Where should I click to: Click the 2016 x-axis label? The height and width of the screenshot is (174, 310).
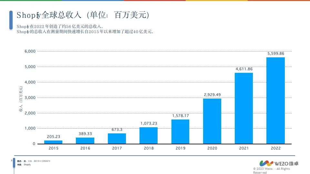pos(85,148)
